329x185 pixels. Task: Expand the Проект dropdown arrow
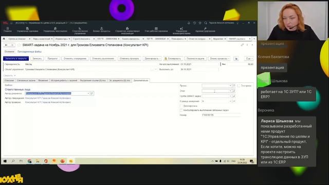click(230, 86)
